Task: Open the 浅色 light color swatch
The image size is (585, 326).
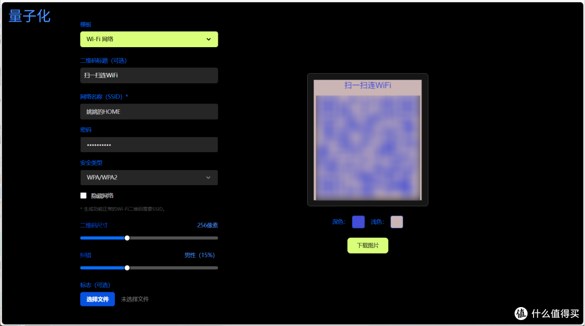Action: [x=396, y=222]
